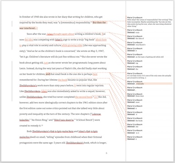Screen dimensions: 175x163
Task: Click inserted text "the idea" in the body
Action: click(28, 40)
